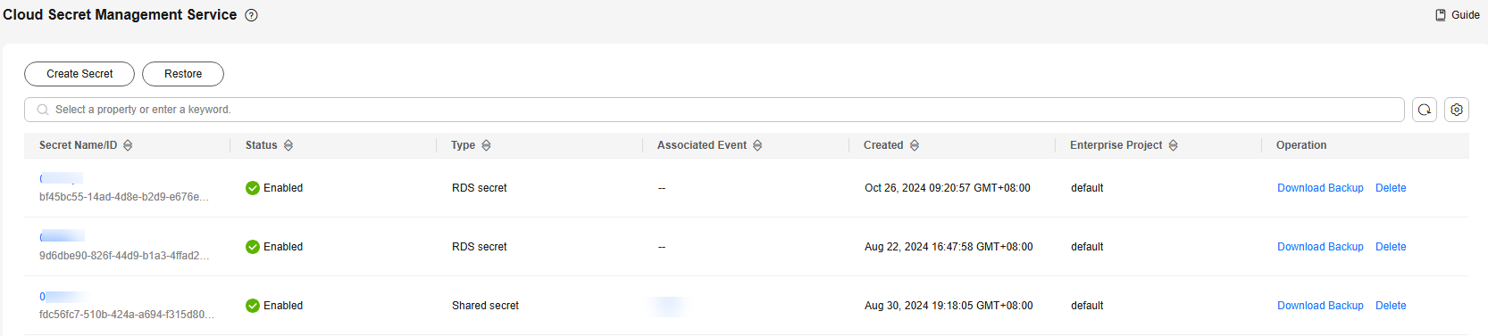Image resolution: width=1488 pixels, height=336 pixels.
Task: Delete the Shared secret row
Action: 1391,306
